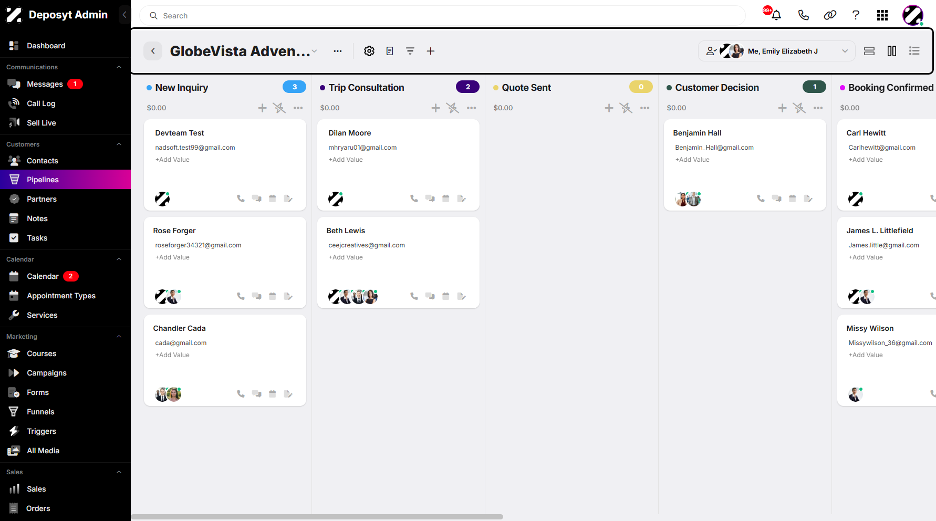Open the assigned users dropdown
The image size is (936, 521).
point(777,51)
